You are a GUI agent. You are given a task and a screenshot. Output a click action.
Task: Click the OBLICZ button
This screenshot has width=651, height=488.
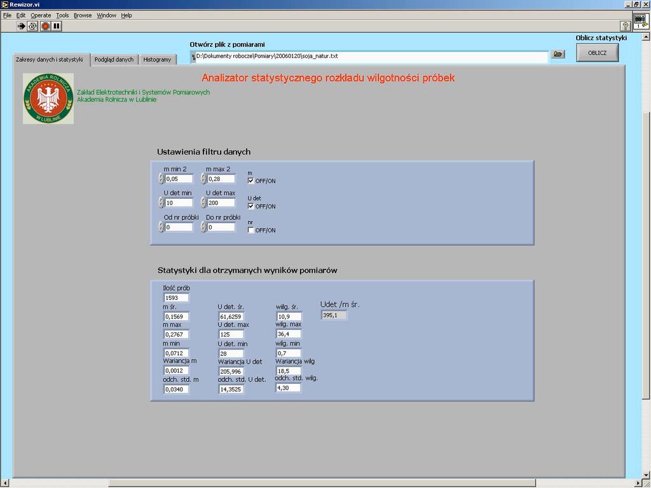597,53
